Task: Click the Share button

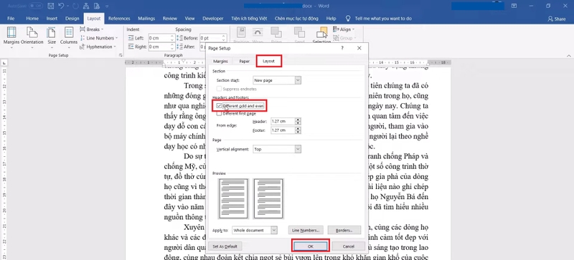Action: pyautogui.click(x=557, y=19)
